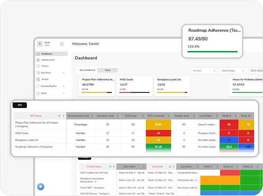Switch to the Team tab
The height and width of the screenshot is (196, 263).
(107, 70)
